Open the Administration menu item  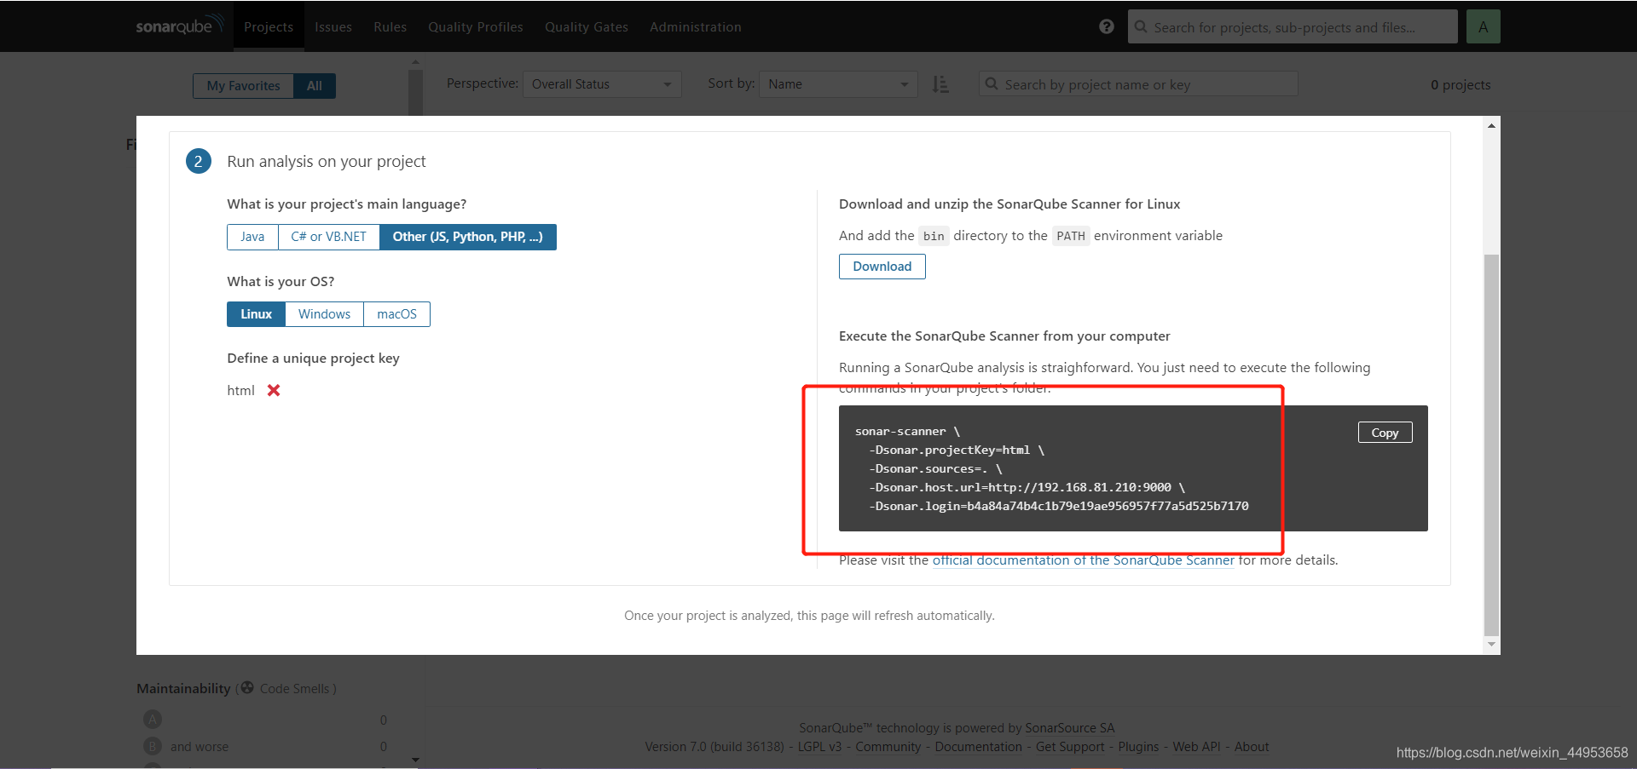[x=696, y=26]
